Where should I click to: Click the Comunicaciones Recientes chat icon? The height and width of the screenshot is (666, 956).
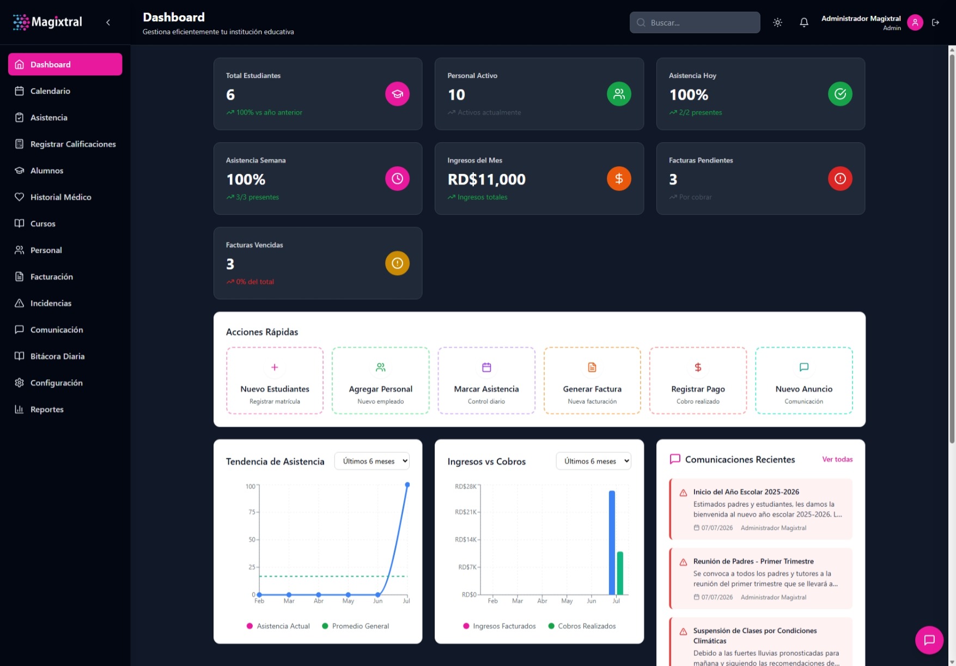coord(675,459)
